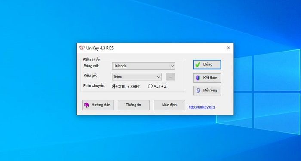Select CTRL + SHIFT switch key option
The width and height of the screenshot is (301, 161).
point(126,86)
